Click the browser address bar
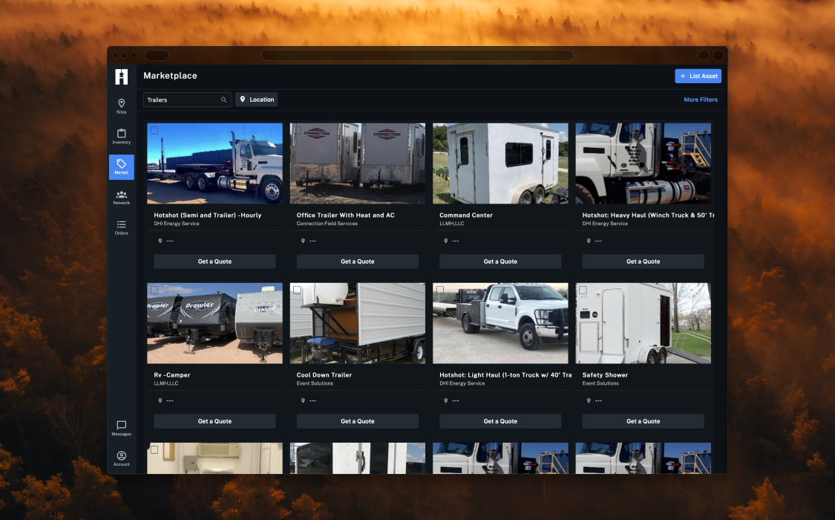835x520 pixels. pos(417,56)
